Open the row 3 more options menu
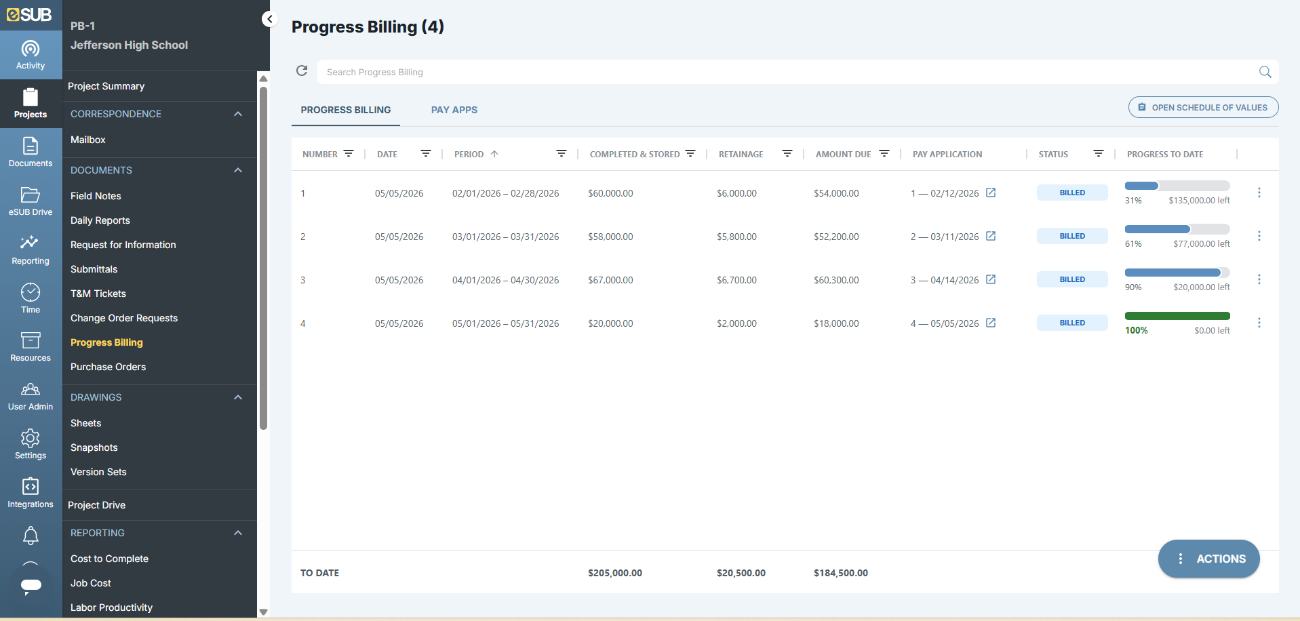 point(1259,279)
